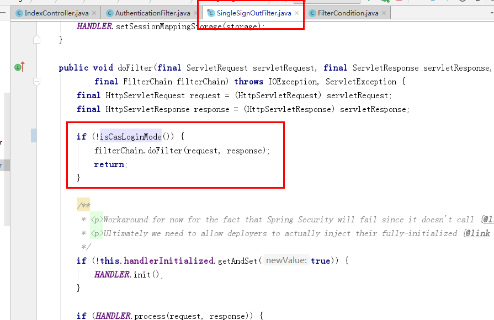Viewport: 494px width, 320px height.
Task: Show the hidden editor tabs dropdown
Action: (492, 13)
